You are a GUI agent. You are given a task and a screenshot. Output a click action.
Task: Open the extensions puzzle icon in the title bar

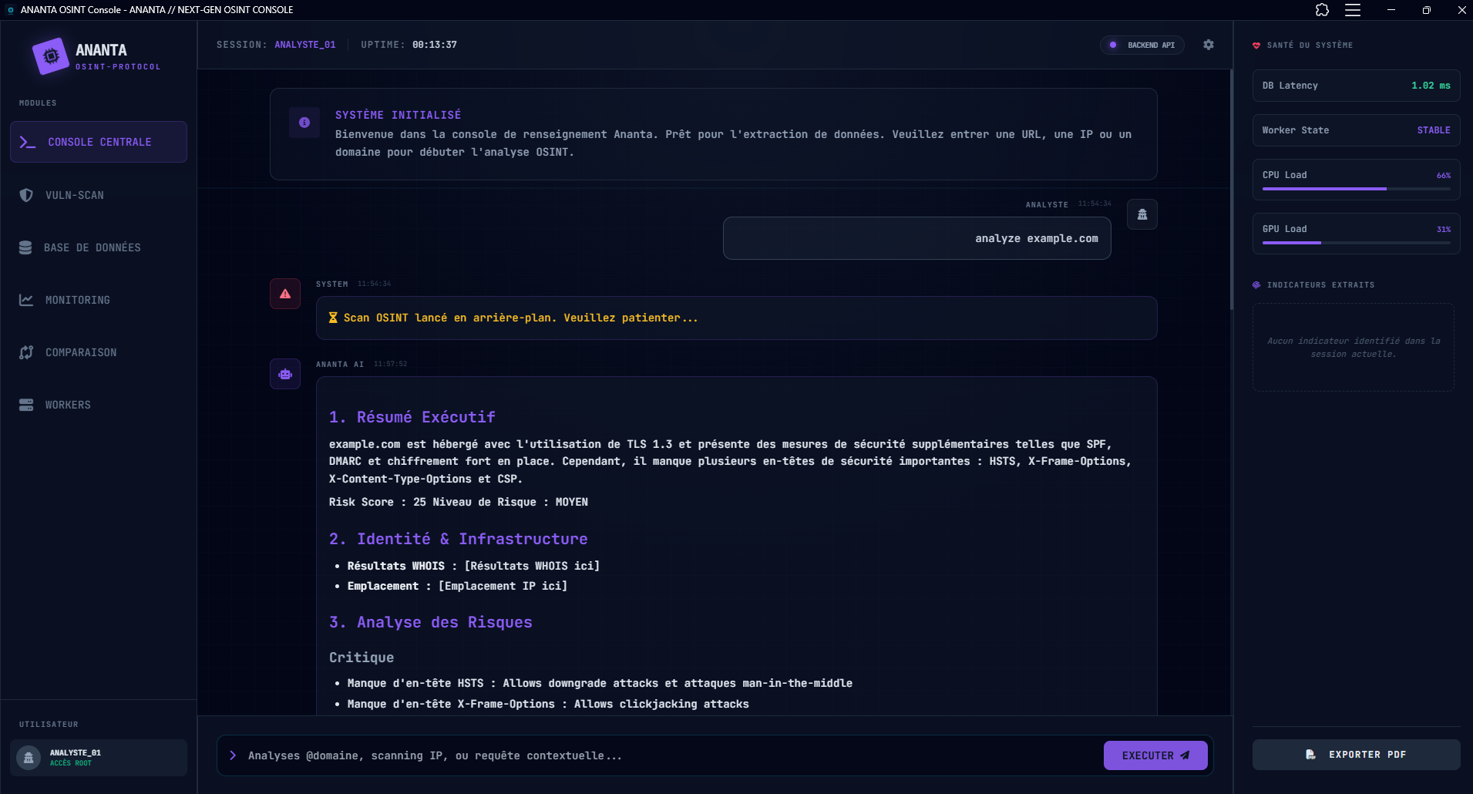[x=1323, y=10]
